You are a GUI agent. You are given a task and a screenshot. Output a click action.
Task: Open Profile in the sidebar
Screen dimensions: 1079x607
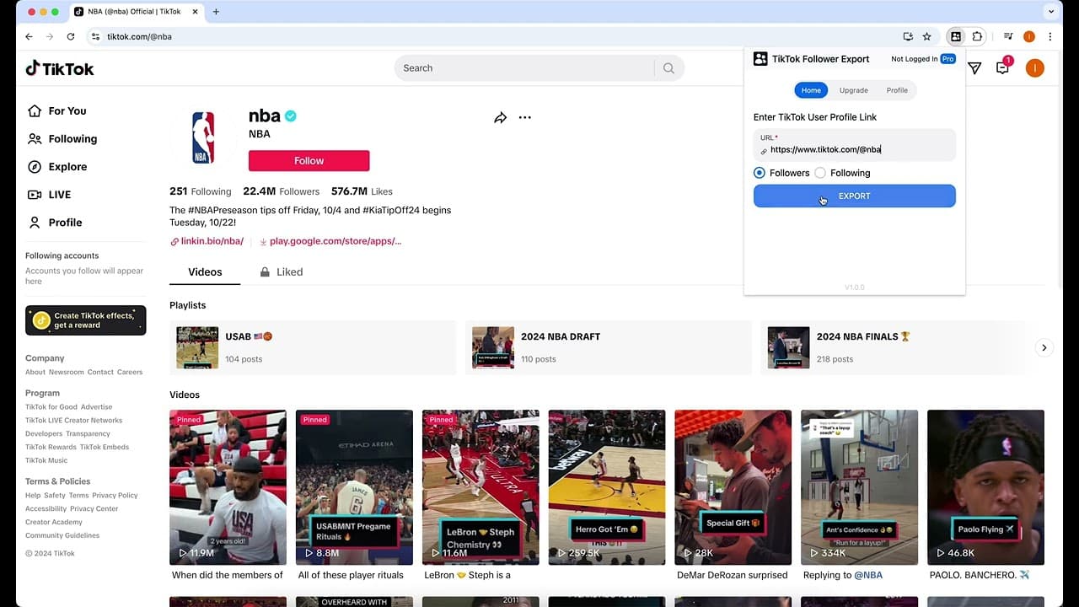(x=55, y=223)
